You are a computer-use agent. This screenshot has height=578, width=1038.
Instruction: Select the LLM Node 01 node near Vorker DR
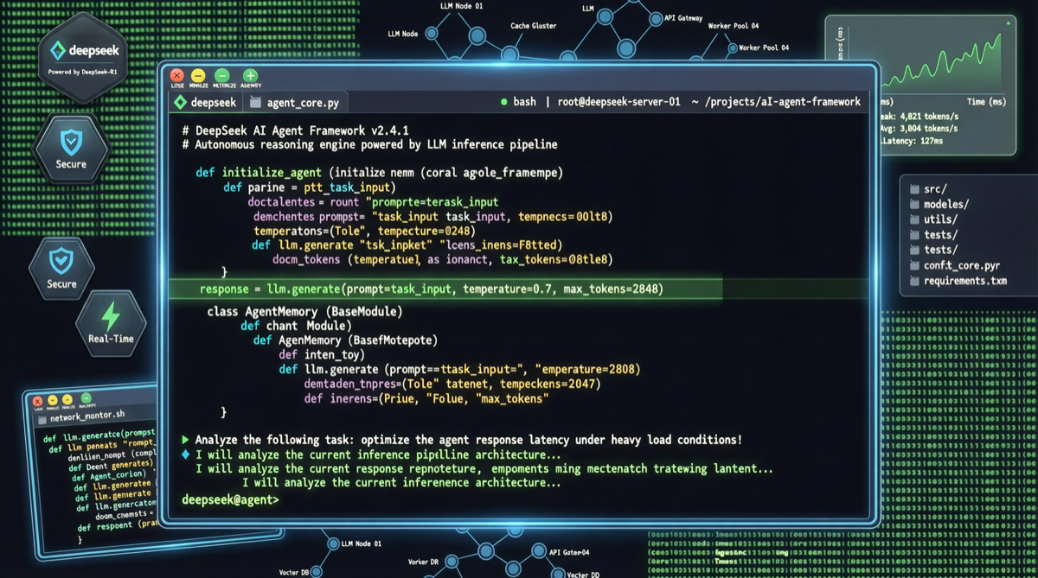(331, 544)
